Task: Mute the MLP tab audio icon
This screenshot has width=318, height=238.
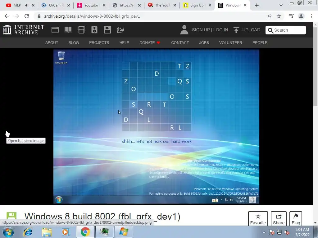Action: pyautogui.click(x=27, y=5)
